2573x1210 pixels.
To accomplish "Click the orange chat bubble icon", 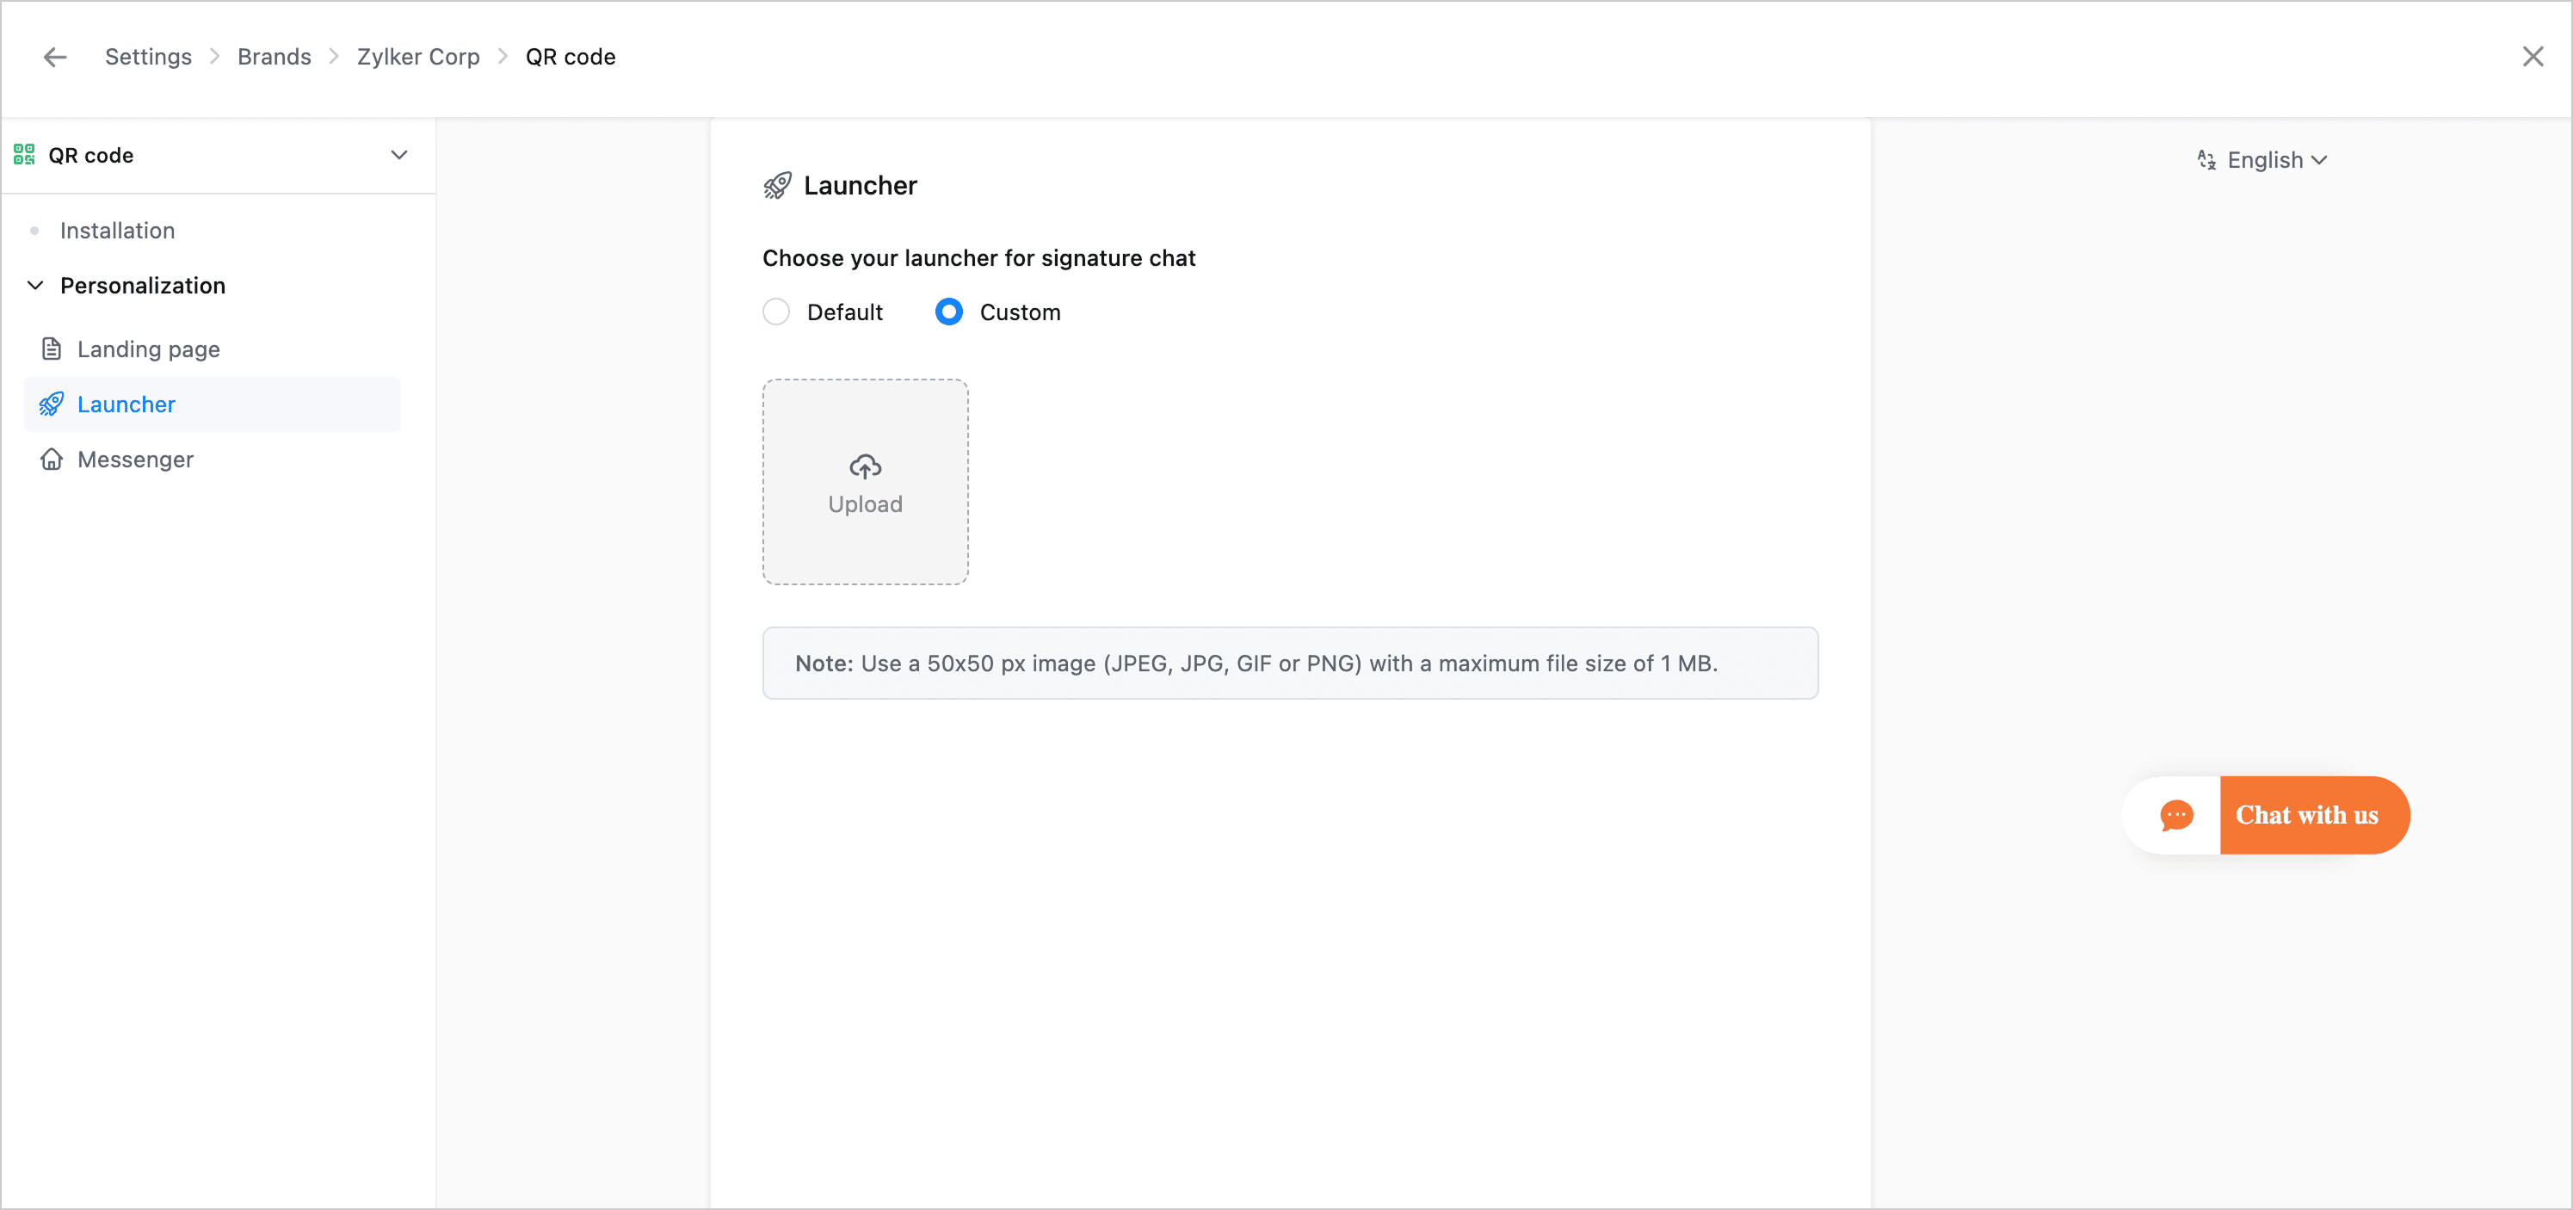I will tap(2176, 815).
